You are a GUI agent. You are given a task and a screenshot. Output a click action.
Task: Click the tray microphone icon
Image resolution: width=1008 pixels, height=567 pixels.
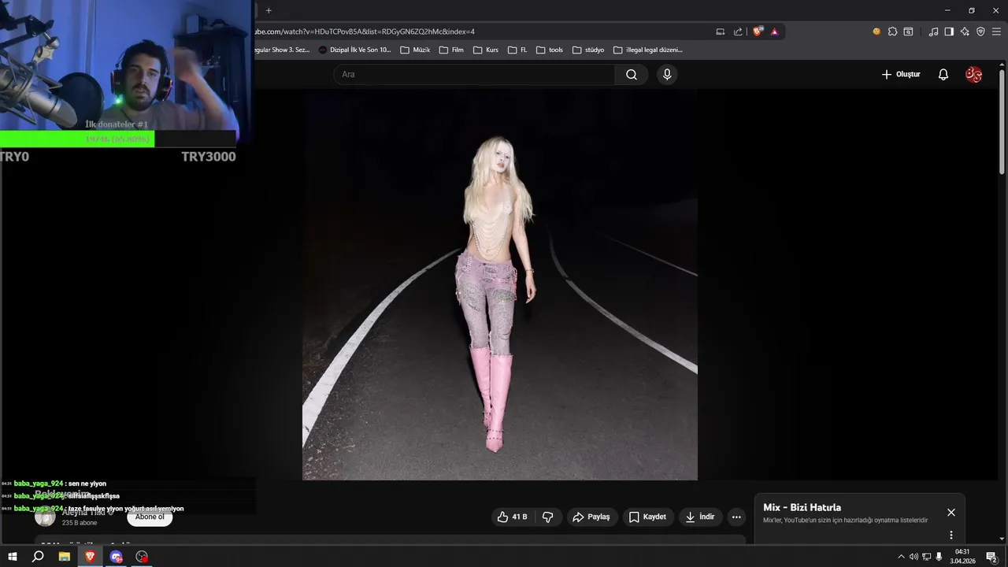coord(939,557)
